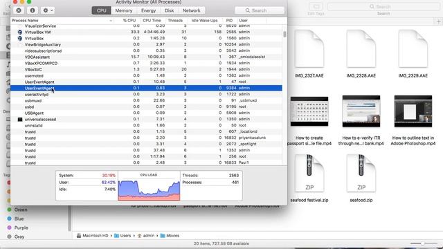Sort by CPU Time column
This screenshot has height=249, width=443.
coord(152,20)
